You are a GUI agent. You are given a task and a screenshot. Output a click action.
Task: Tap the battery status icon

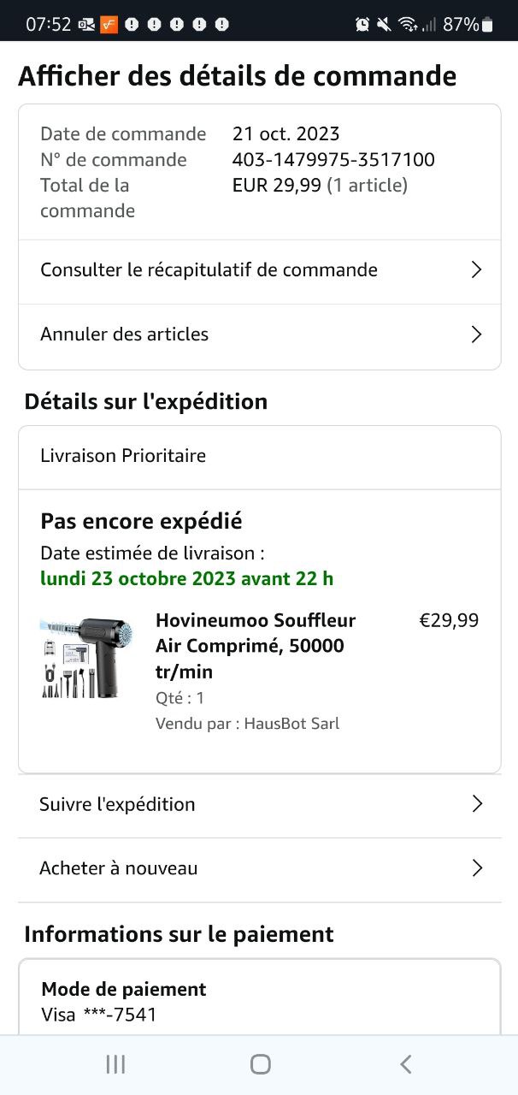pyautogui.click(x=488, y=24)
